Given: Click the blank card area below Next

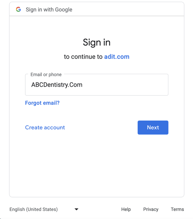Looking at the screenshot, I should click(97, 165).
